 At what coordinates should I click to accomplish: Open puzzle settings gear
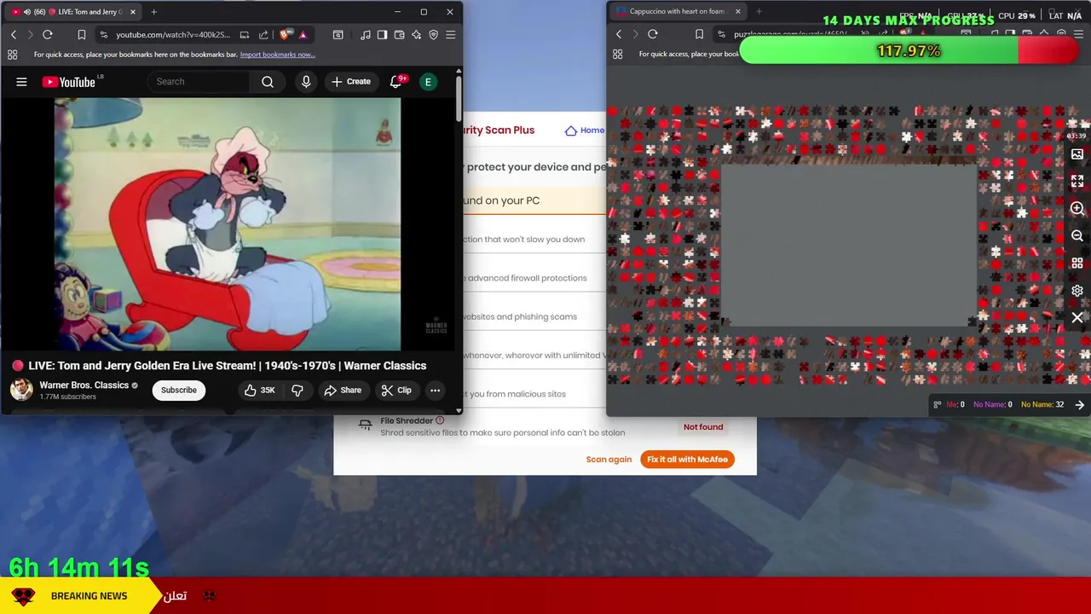tap(1077, 291)
